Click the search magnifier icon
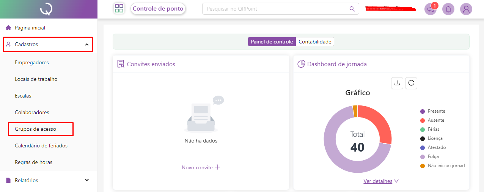Viewport: 484px width, 192px height. pyautogui.click(x=352, y=9)
